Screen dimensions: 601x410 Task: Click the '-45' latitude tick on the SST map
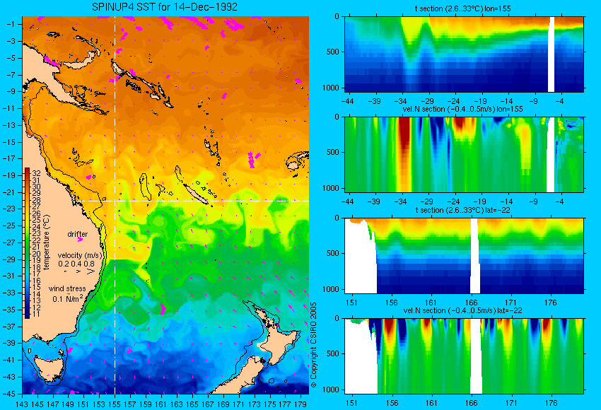pyautogui.click(x=8, y=394)
